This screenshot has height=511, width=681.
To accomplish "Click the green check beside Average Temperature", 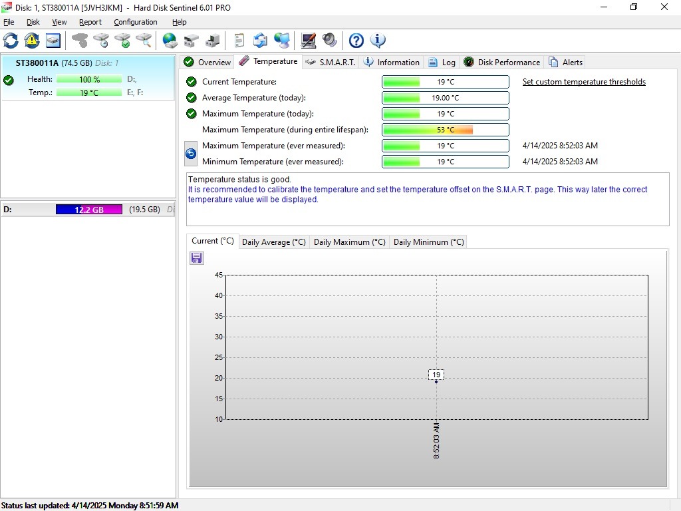I will click(x=191, y=98).
